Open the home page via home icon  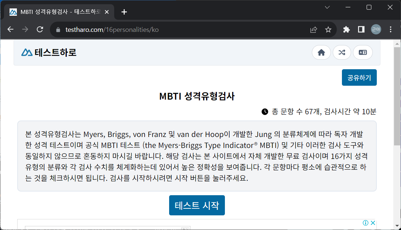(x=321, y=52)
